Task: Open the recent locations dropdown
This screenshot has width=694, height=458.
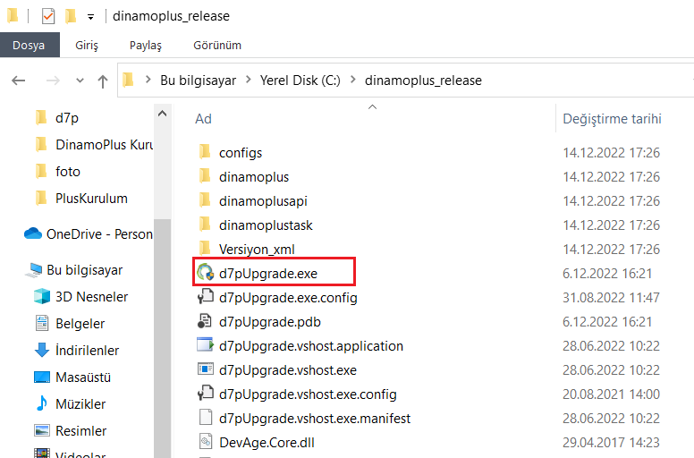Action: (80, 81)
